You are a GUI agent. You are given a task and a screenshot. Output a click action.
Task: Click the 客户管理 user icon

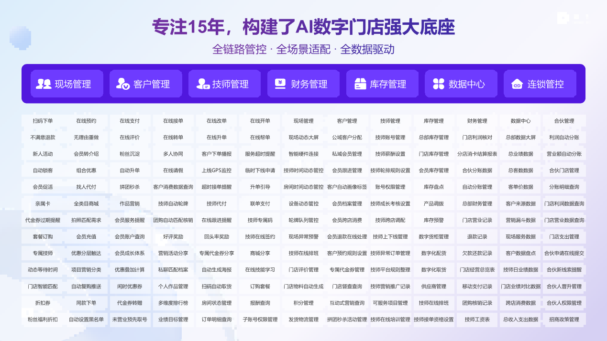[x=122, y=84]
